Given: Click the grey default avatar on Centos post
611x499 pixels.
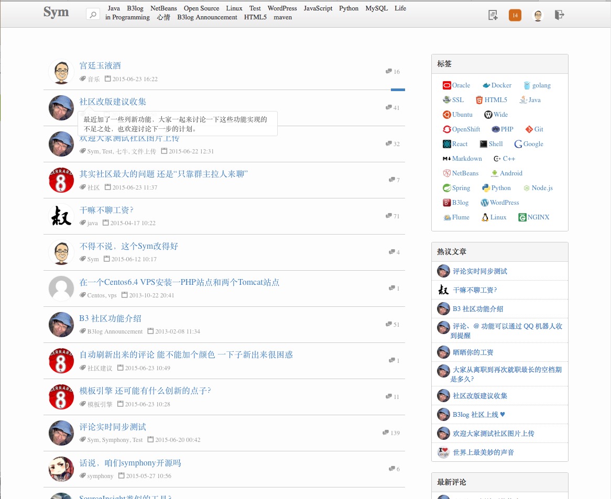Looking at the screenshot, I should pos(61,289).
